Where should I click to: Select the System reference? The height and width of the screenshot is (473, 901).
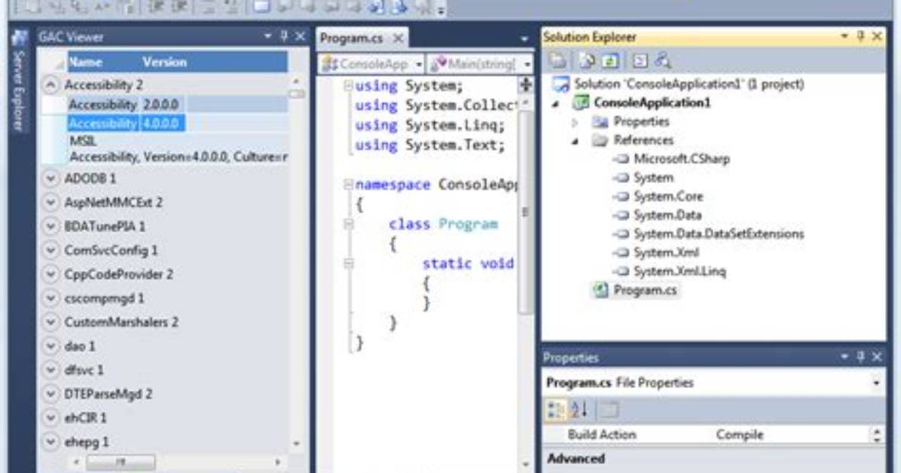[x=653, y=179]
